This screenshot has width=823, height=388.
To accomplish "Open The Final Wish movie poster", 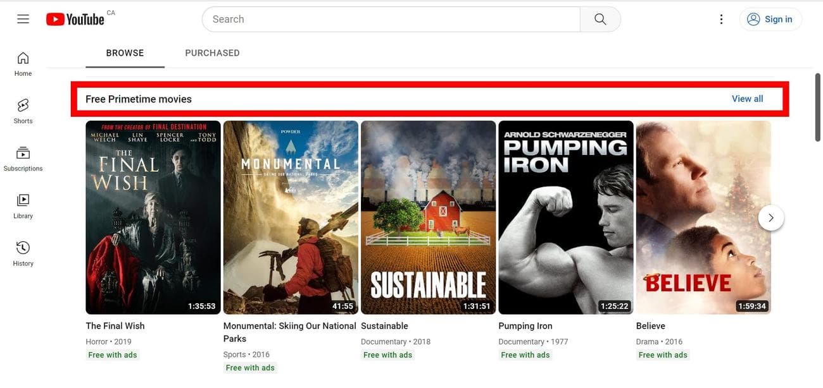I will 153,217.
